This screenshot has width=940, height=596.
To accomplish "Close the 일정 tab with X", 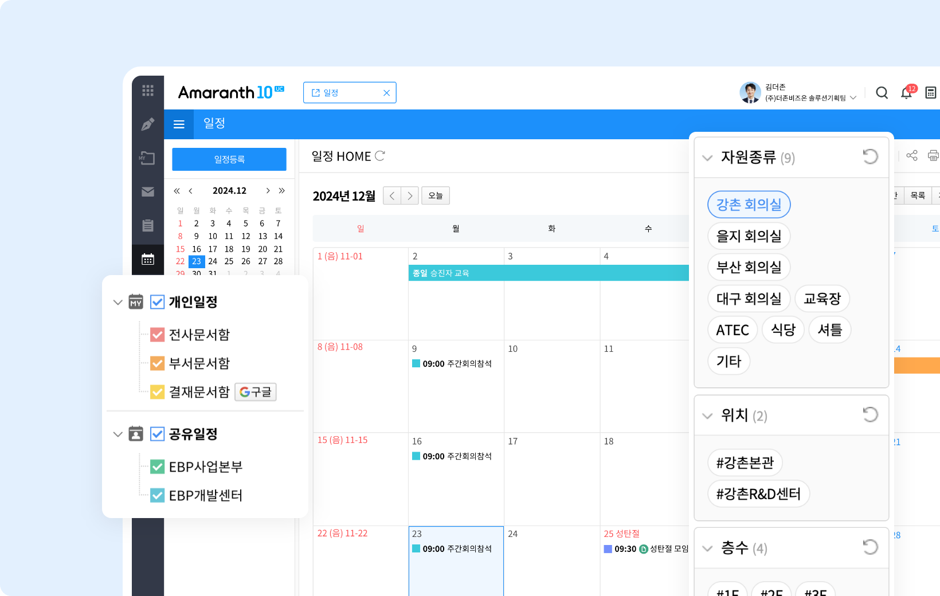I will (x=386, y=93).
